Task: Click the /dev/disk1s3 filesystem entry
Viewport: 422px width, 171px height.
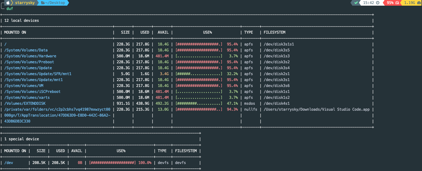Action: [277, 56]
